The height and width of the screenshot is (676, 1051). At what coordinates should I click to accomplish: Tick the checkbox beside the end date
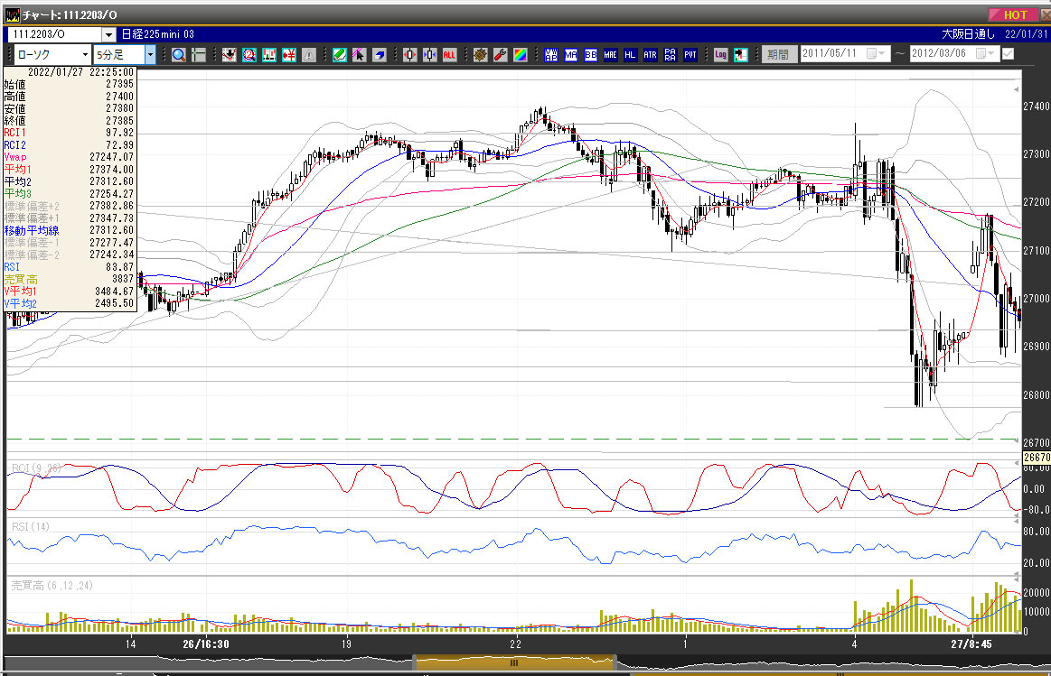(x=1008, y=54)
